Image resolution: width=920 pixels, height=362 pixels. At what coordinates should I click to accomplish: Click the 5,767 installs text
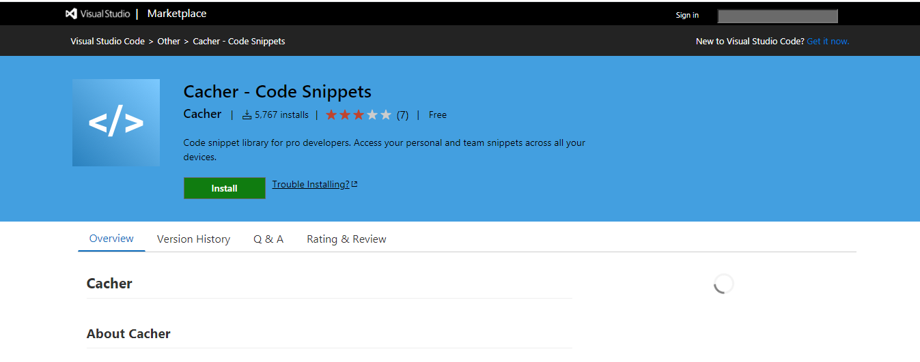click(x=281, y=115)
